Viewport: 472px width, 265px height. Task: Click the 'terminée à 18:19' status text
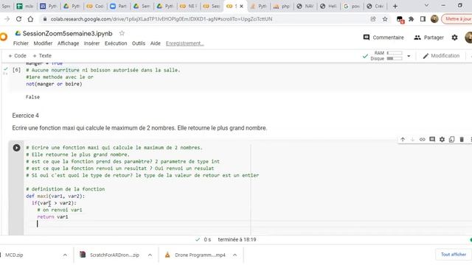coord(237,240)
